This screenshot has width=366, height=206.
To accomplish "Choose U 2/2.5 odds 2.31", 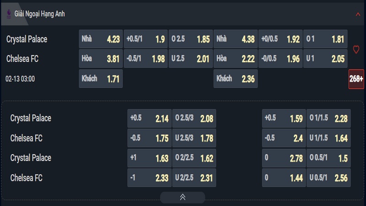I will tap(194, 178).
